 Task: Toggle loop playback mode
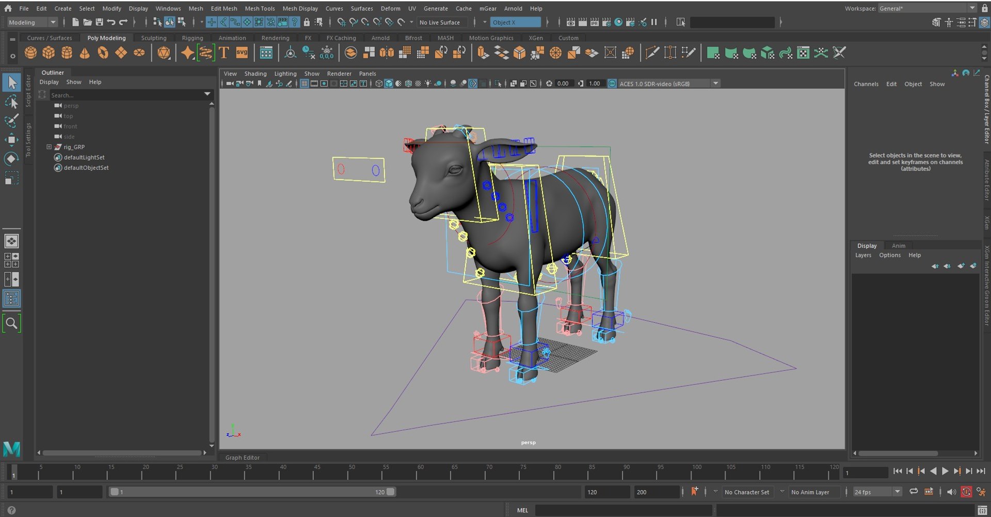(914, 492)
